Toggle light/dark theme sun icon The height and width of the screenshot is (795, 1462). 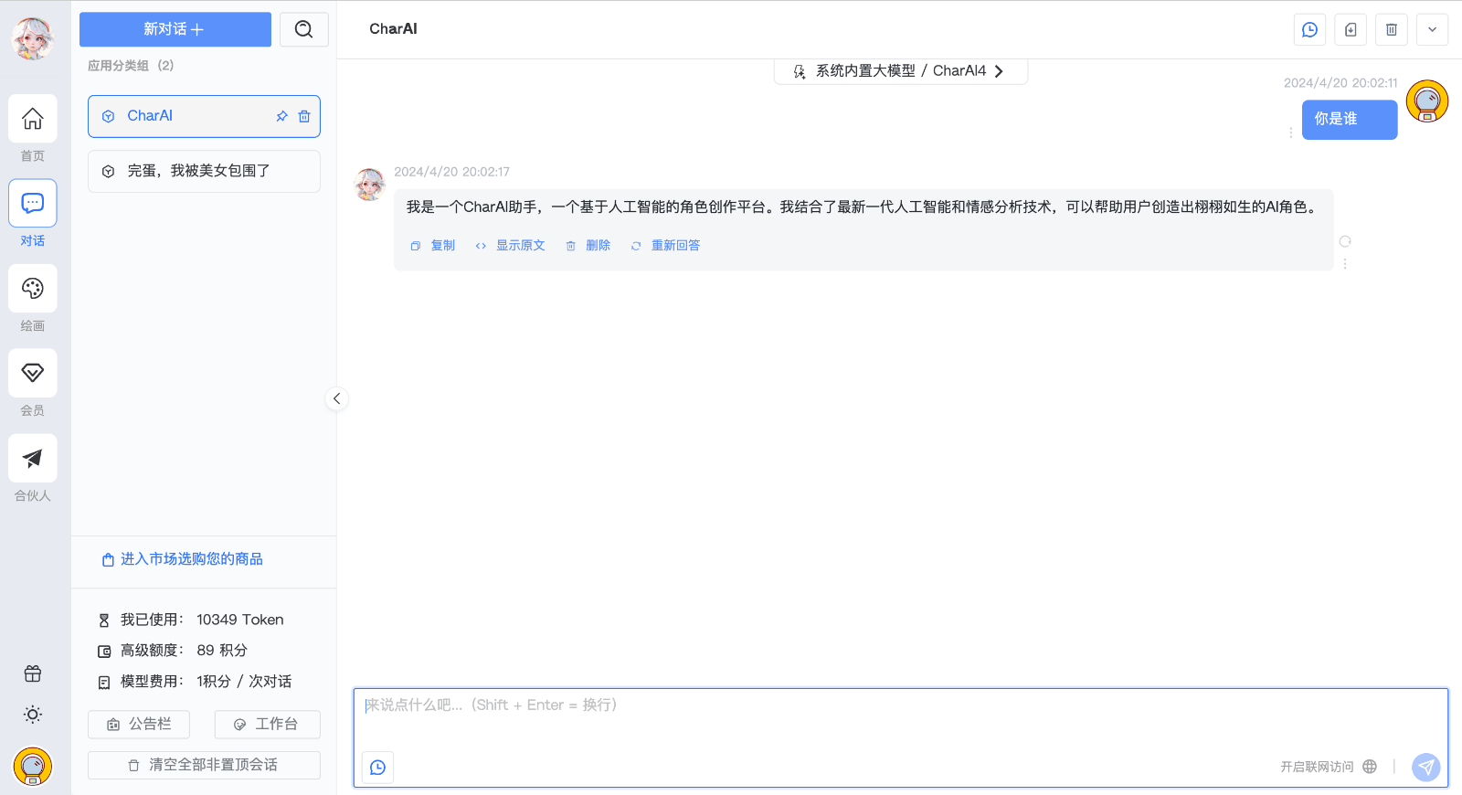click(33, 715)
